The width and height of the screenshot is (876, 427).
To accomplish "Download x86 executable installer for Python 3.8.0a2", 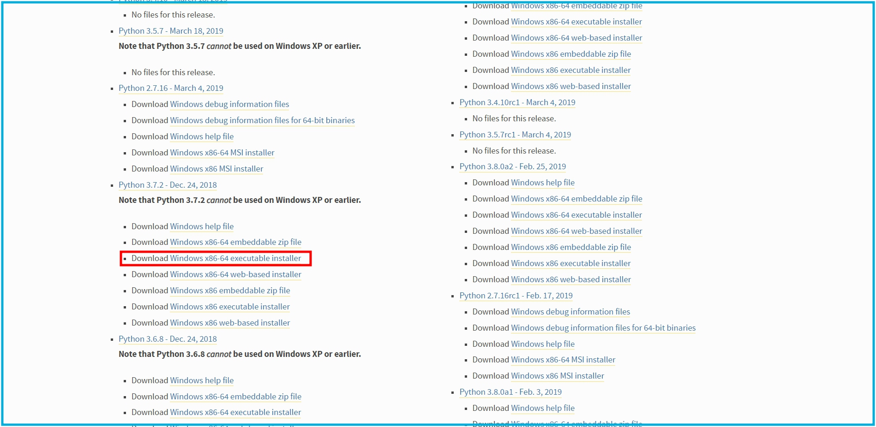I will 571,263.
